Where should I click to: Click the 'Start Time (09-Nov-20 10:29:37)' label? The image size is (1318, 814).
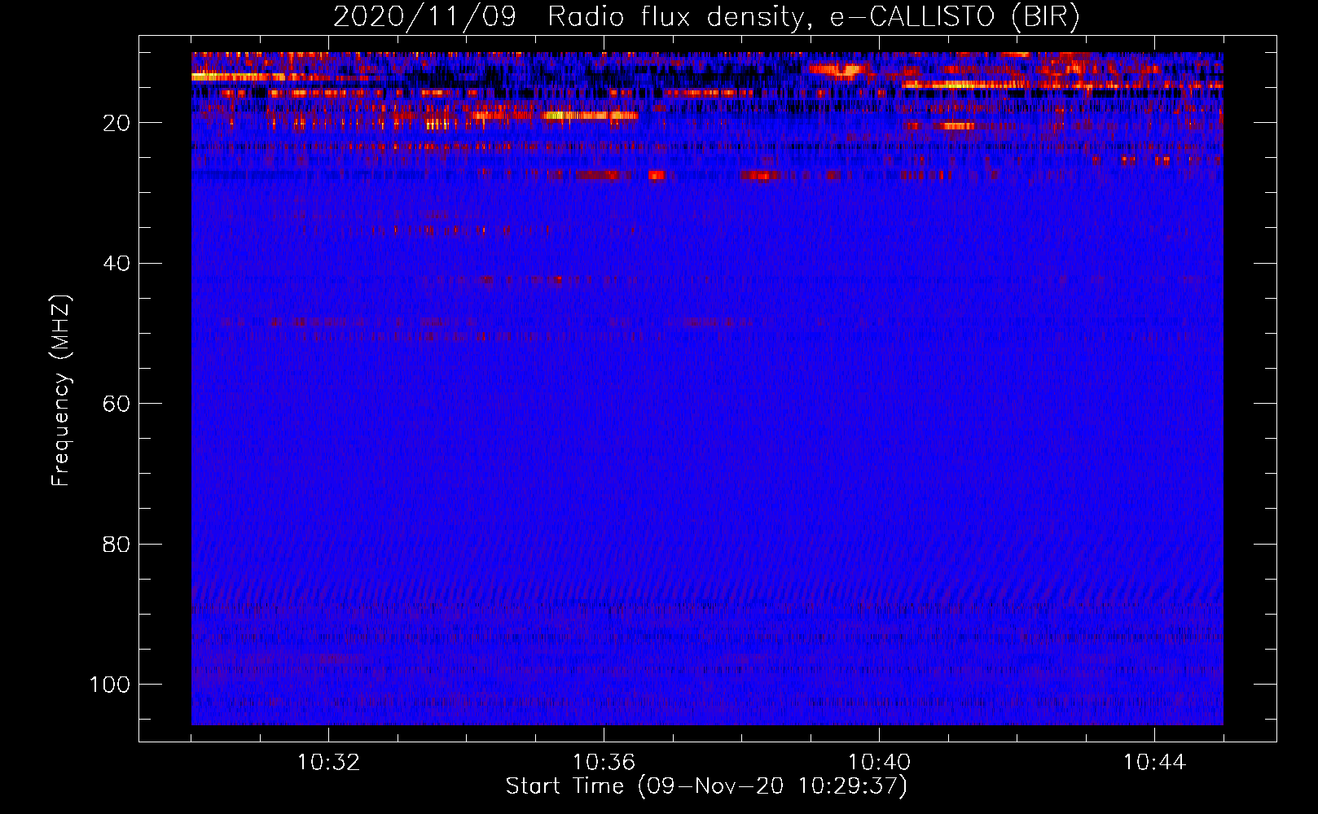[x=706, y=786]
